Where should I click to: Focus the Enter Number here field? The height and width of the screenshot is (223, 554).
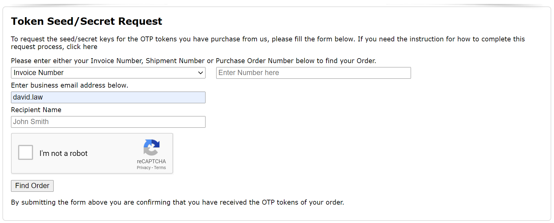coord(313,73)
